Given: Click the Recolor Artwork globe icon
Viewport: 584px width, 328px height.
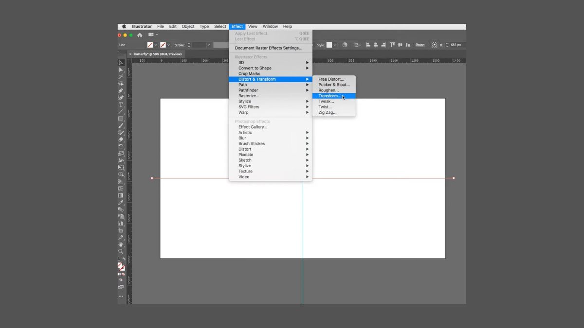Looking at the screenshot, I should point(345,45).
